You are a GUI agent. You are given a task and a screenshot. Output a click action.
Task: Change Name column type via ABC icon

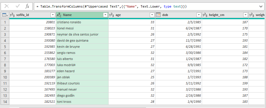click(x=59, y=15)
